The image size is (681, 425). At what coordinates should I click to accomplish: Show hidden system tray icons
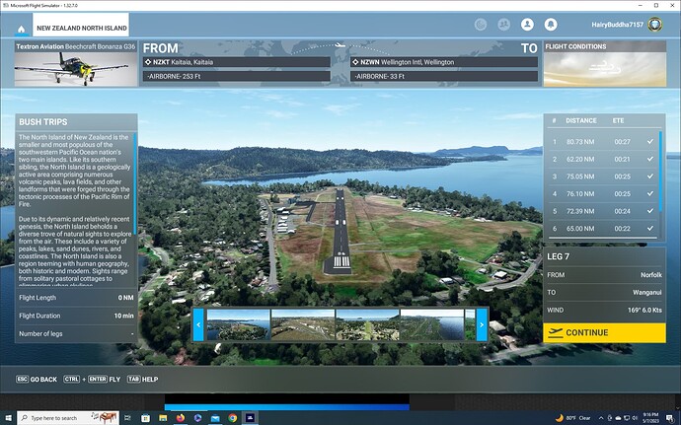601,418
